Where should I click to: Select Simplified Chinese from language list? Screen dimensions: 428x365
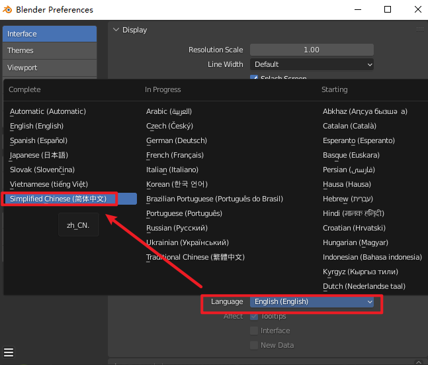coord(62,199)
